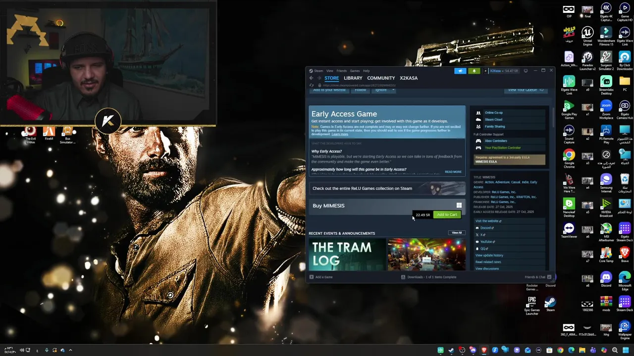634x356 pixels.
Task: Open the Help menu in Steam
Action: point(366,71)
